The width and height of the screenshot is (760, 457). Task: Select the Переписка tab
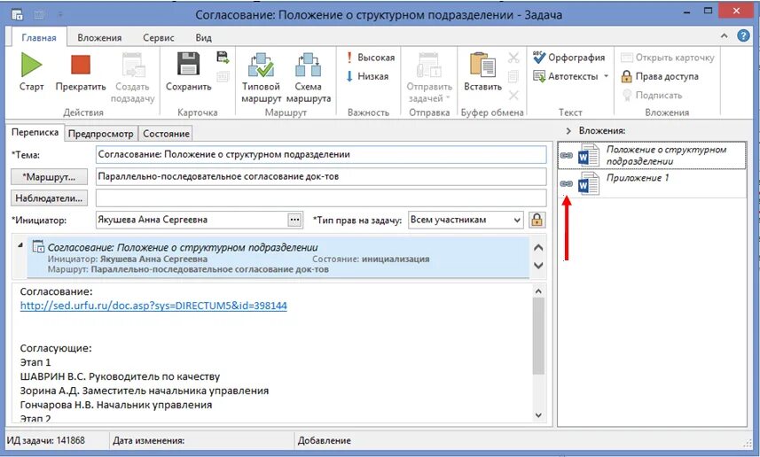[x=35, y=132]
